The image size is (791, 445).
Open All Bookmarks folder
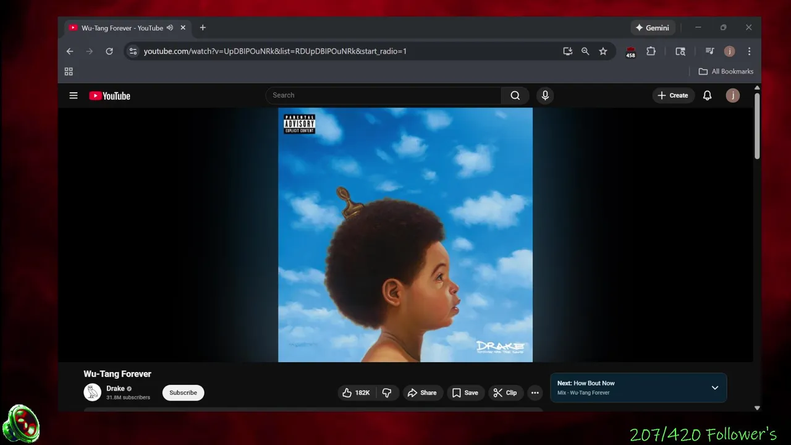726,72
